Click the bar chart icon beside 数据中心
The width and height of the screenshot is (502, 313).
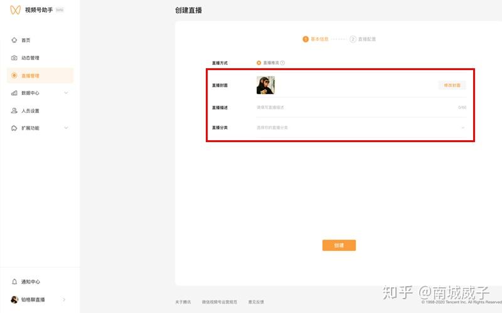(x=14, y=93)
